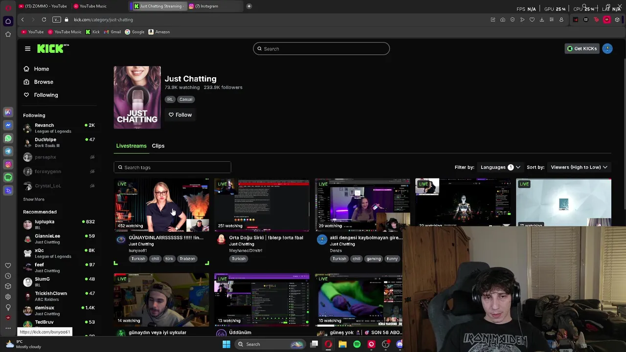This screenshot has height=352, width=626.
Task: Open the Viewers (High to Low) sort dropdown
Action: 579,167
